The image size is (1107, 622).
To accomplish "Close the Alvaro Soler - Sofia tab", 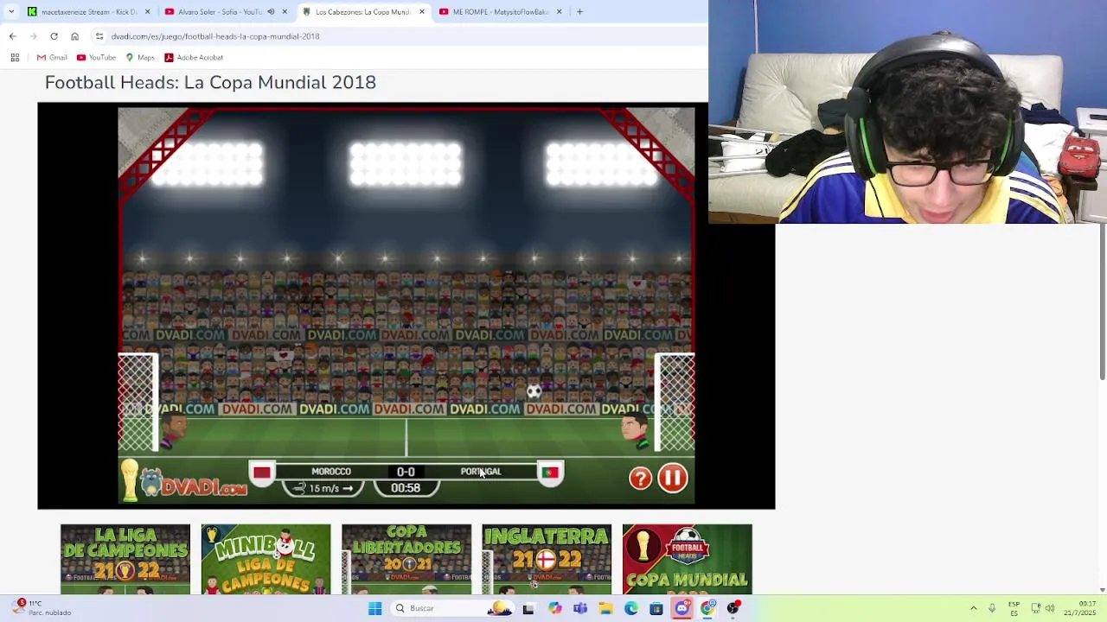I will [285, 12].
